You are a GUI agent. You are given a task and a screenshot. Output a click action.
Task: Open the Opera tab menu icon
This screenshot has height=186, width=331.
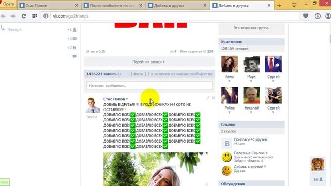(294, 5)
